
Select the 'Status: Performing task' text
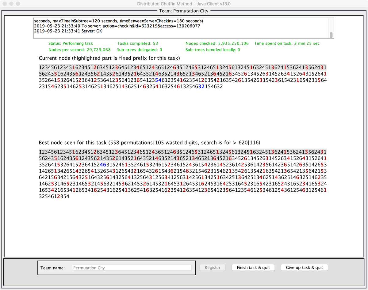[71, 43]
